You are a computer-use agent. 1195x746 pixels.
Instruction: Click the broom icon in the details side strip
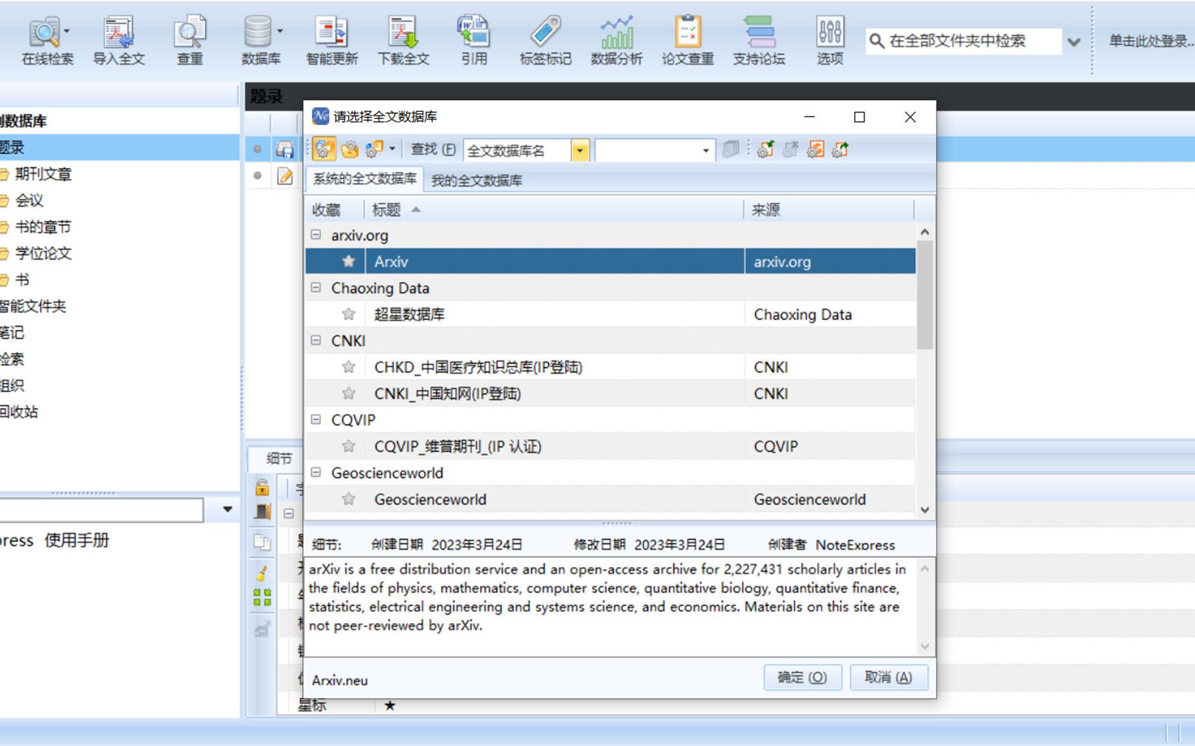(262, 573)
